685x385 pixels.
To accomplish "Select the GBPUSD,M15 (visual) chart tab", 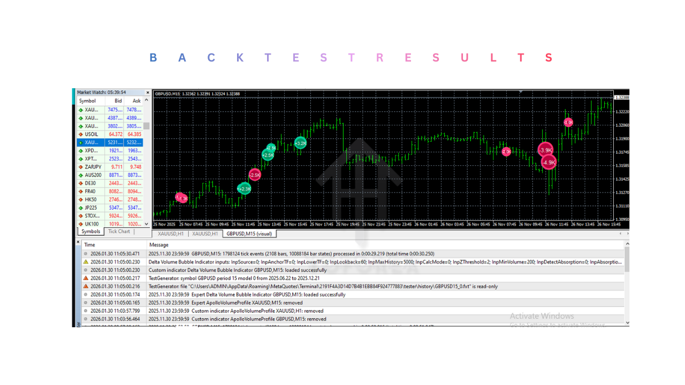I will click(249, 234).
